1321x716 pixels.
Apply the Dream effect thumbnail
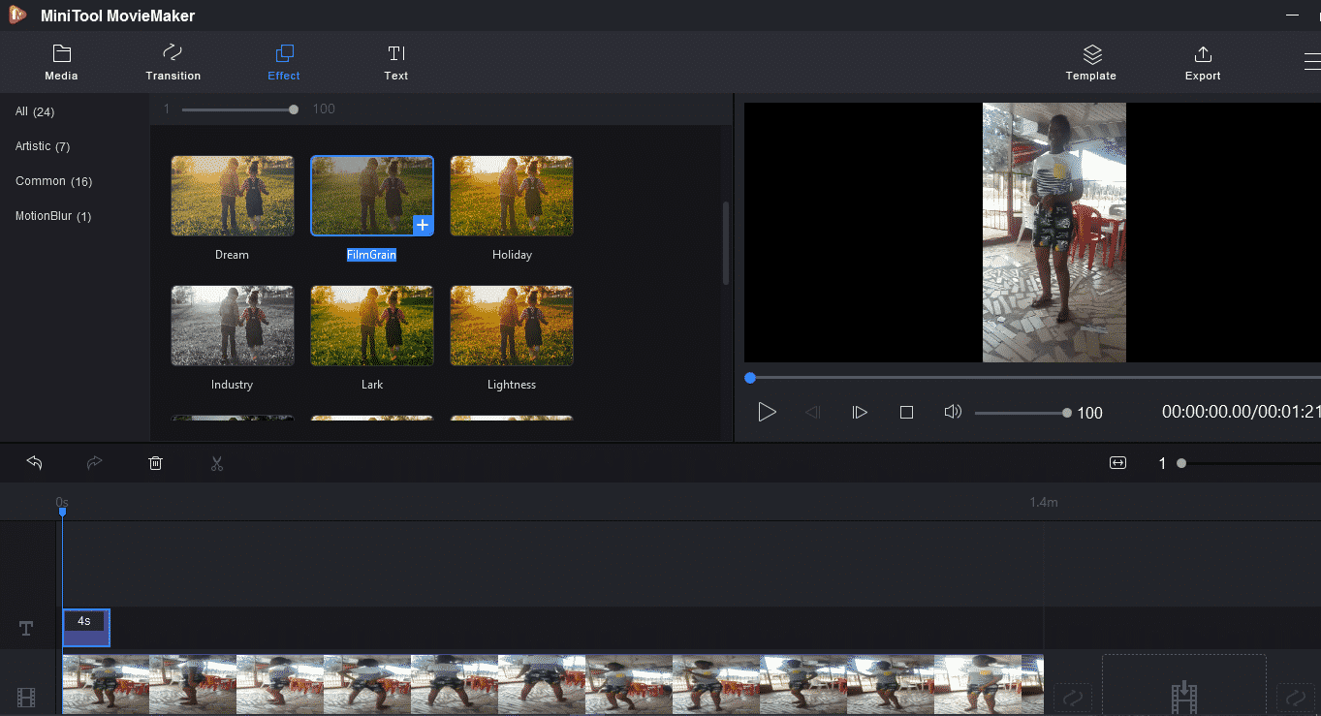(232, 195)
